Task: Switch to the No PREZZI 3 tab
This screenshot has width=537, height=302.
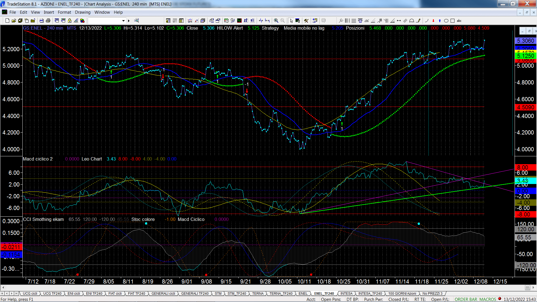Action: click(x=432, y=294)
